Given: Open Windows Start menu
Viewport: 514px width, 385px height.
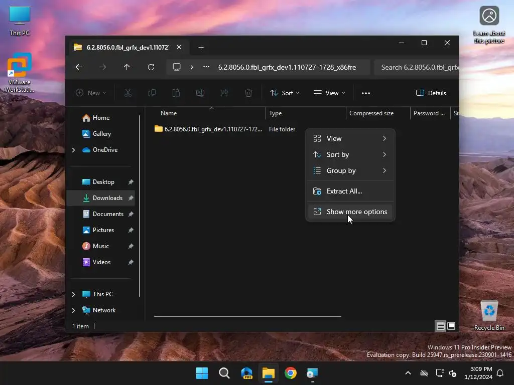Looking at the screenshot, I should (x=202, y=373).
